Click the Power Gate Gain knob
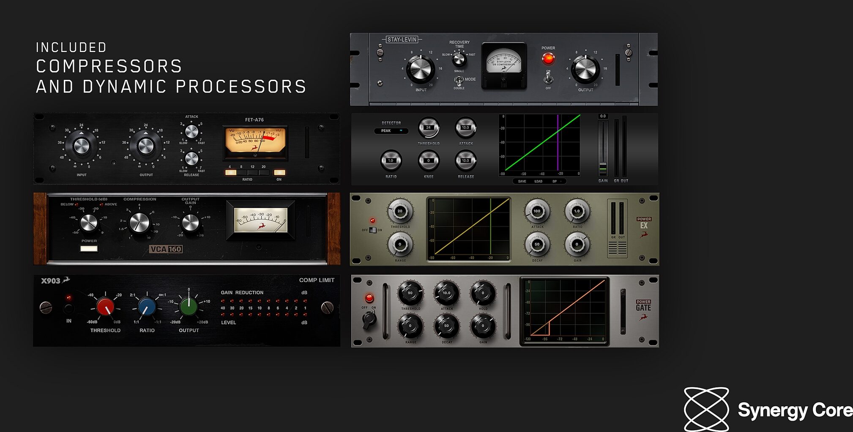The image size is (853, 432). point(483,326)
